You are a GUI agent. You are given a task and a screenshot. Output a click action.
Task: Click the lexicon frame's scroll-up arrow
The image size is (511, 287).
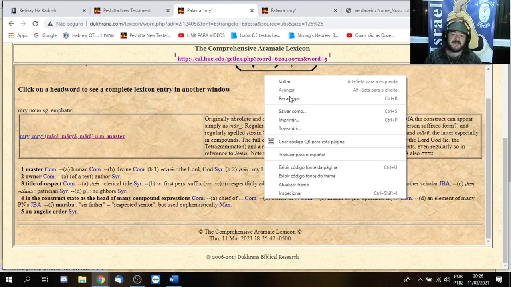click(x=488, y=69)
